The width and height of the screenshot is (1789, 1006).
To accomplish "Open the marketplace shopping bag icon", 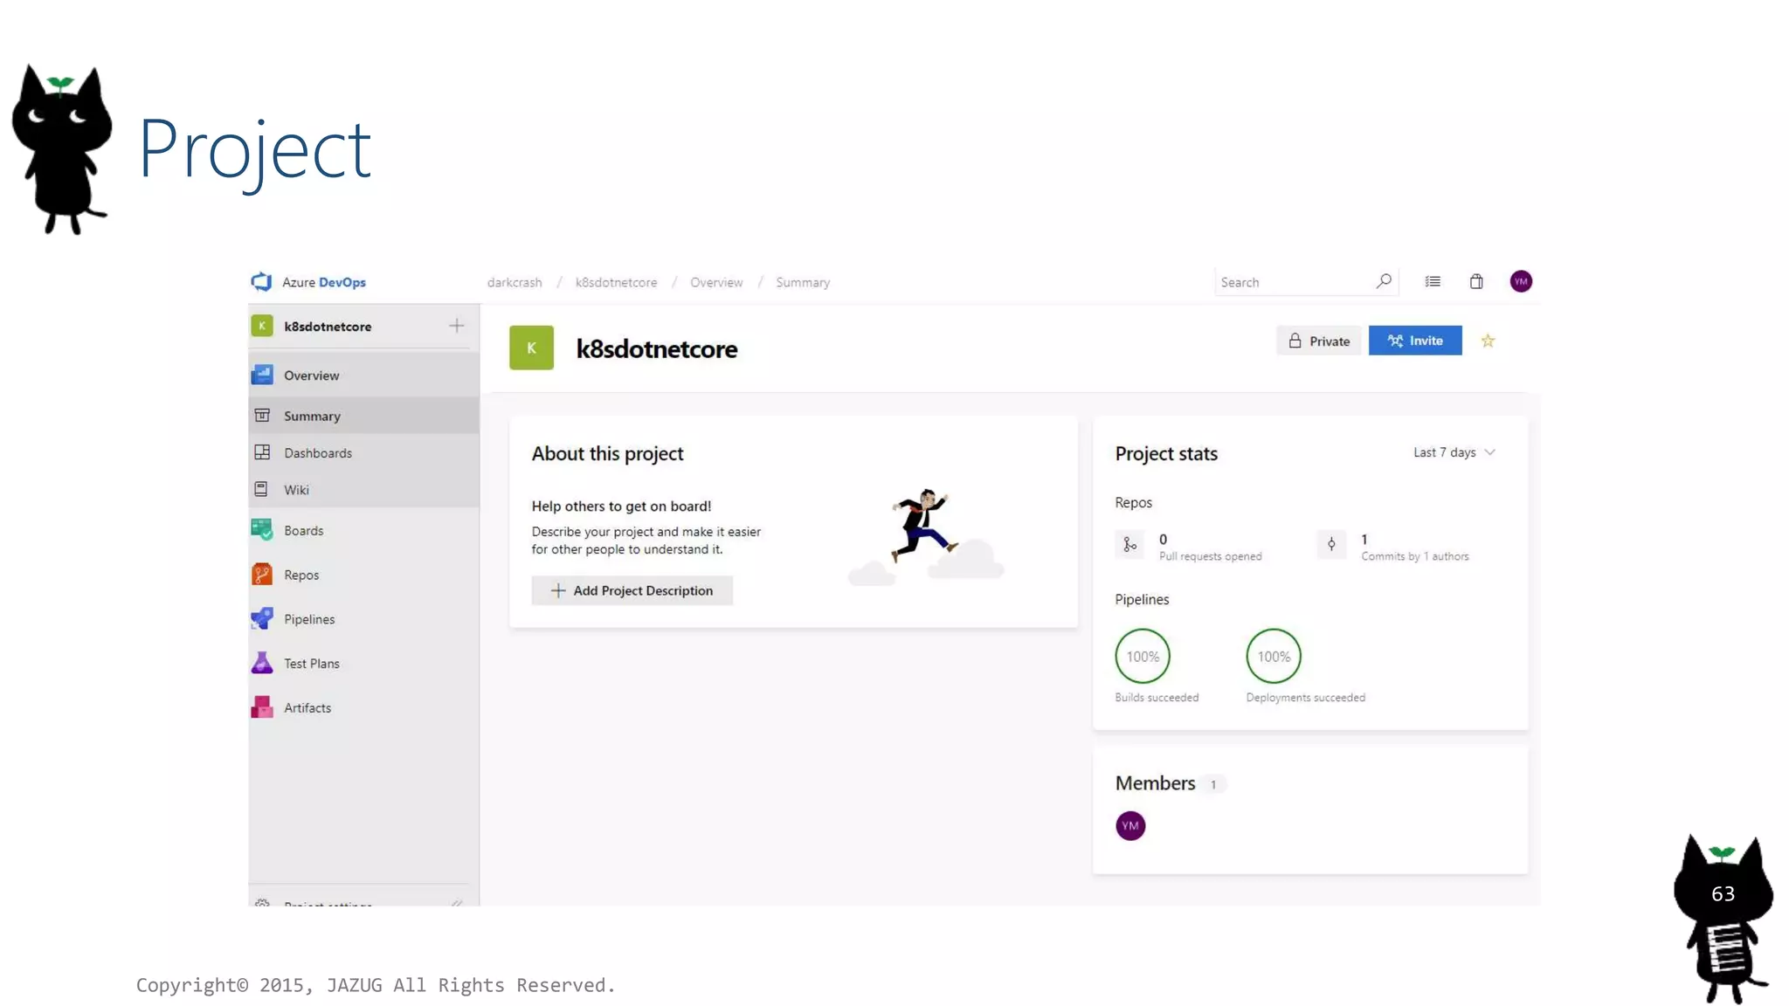I will point(1476,281).
